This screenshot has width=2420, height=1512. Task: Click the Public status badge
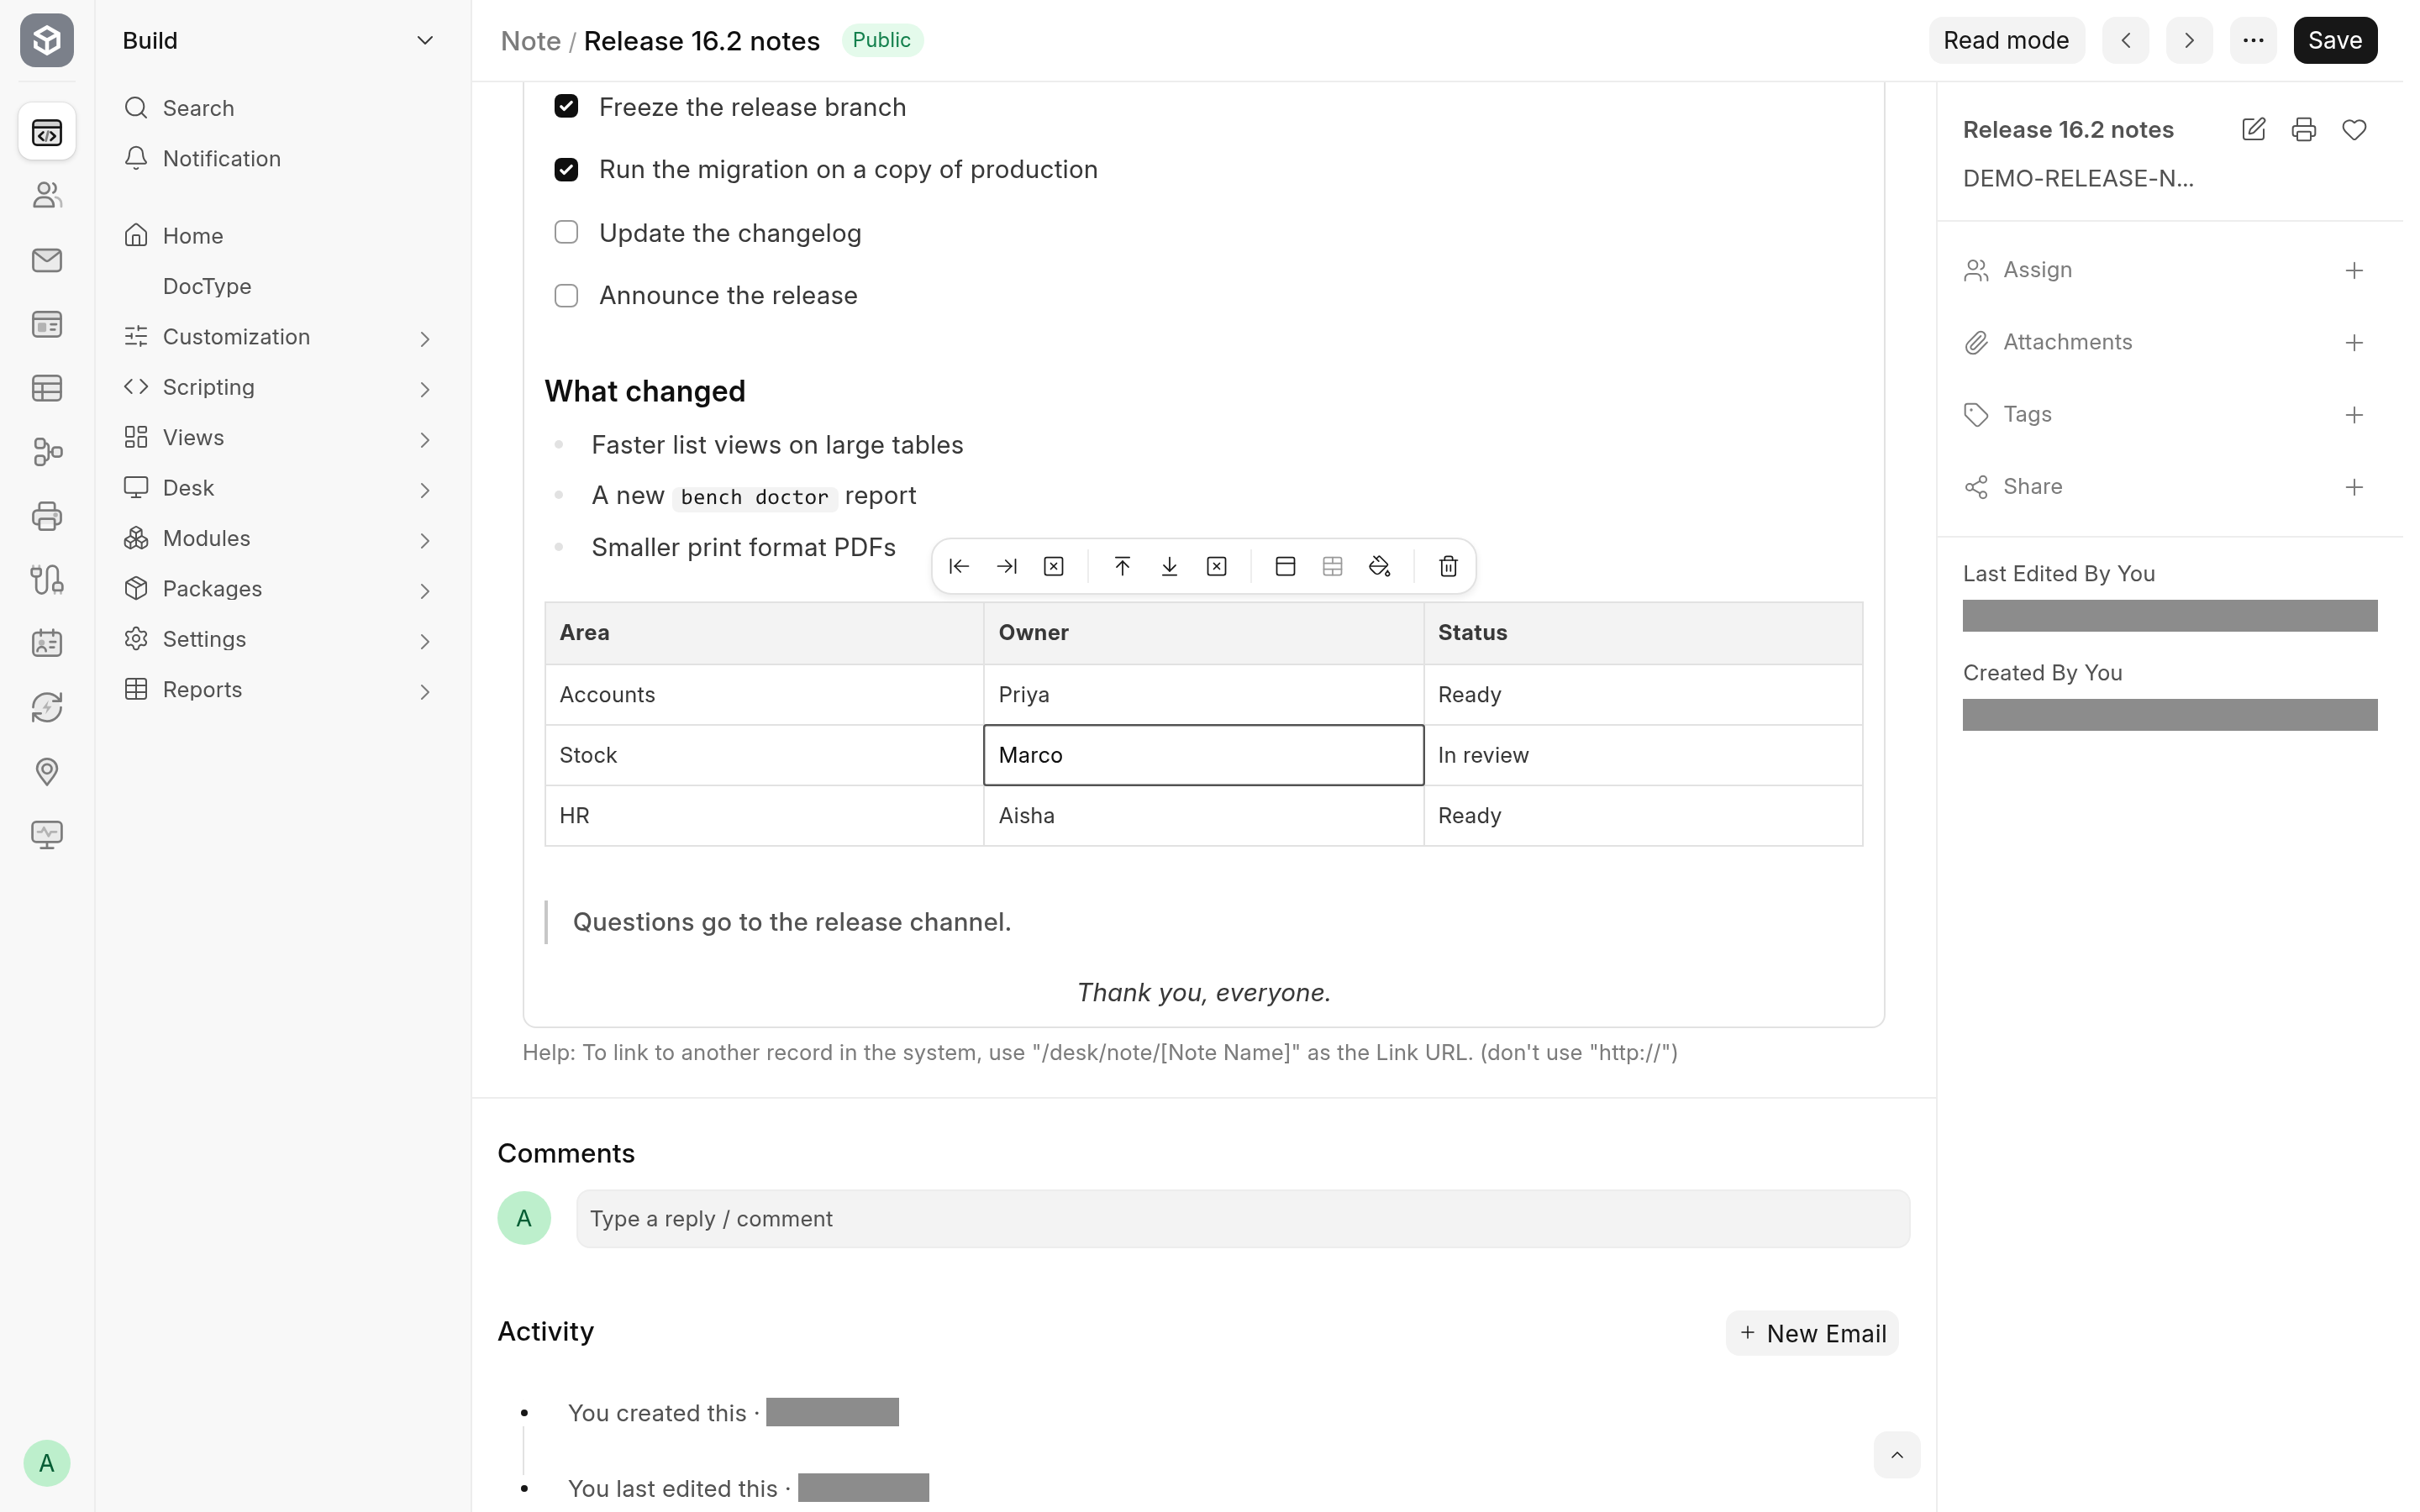pos(881,40)
